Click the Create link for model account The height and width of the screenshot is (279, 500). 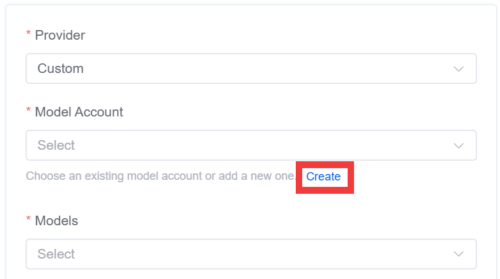pos(323,177)
